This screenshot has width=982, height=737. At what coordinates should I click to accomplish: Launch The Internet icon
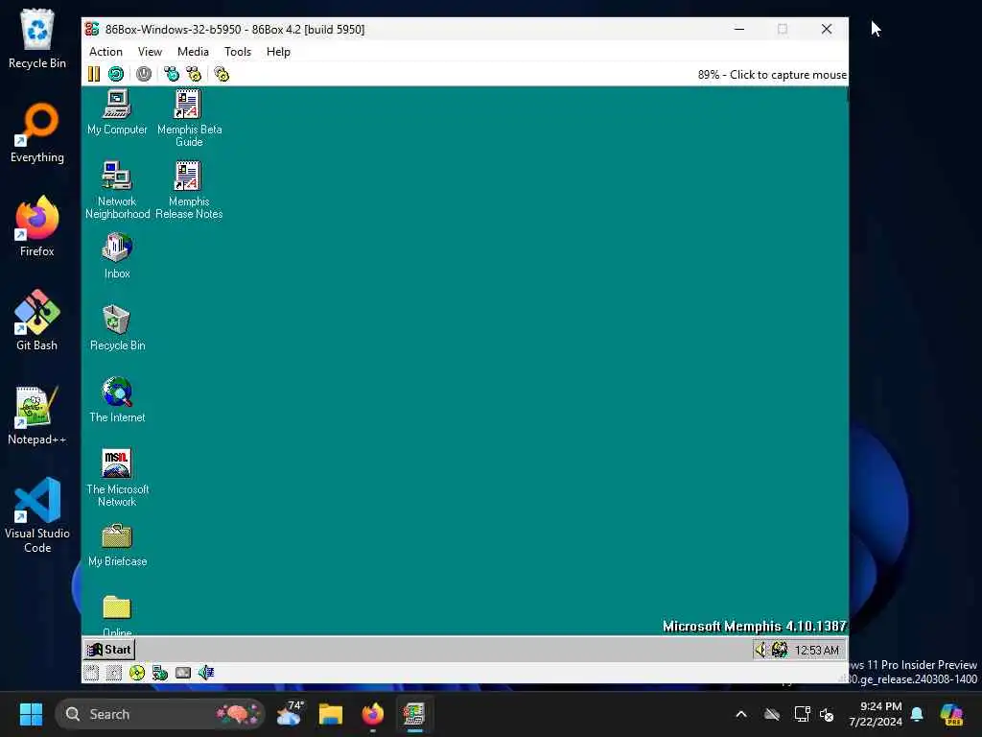tap(117, 400)
